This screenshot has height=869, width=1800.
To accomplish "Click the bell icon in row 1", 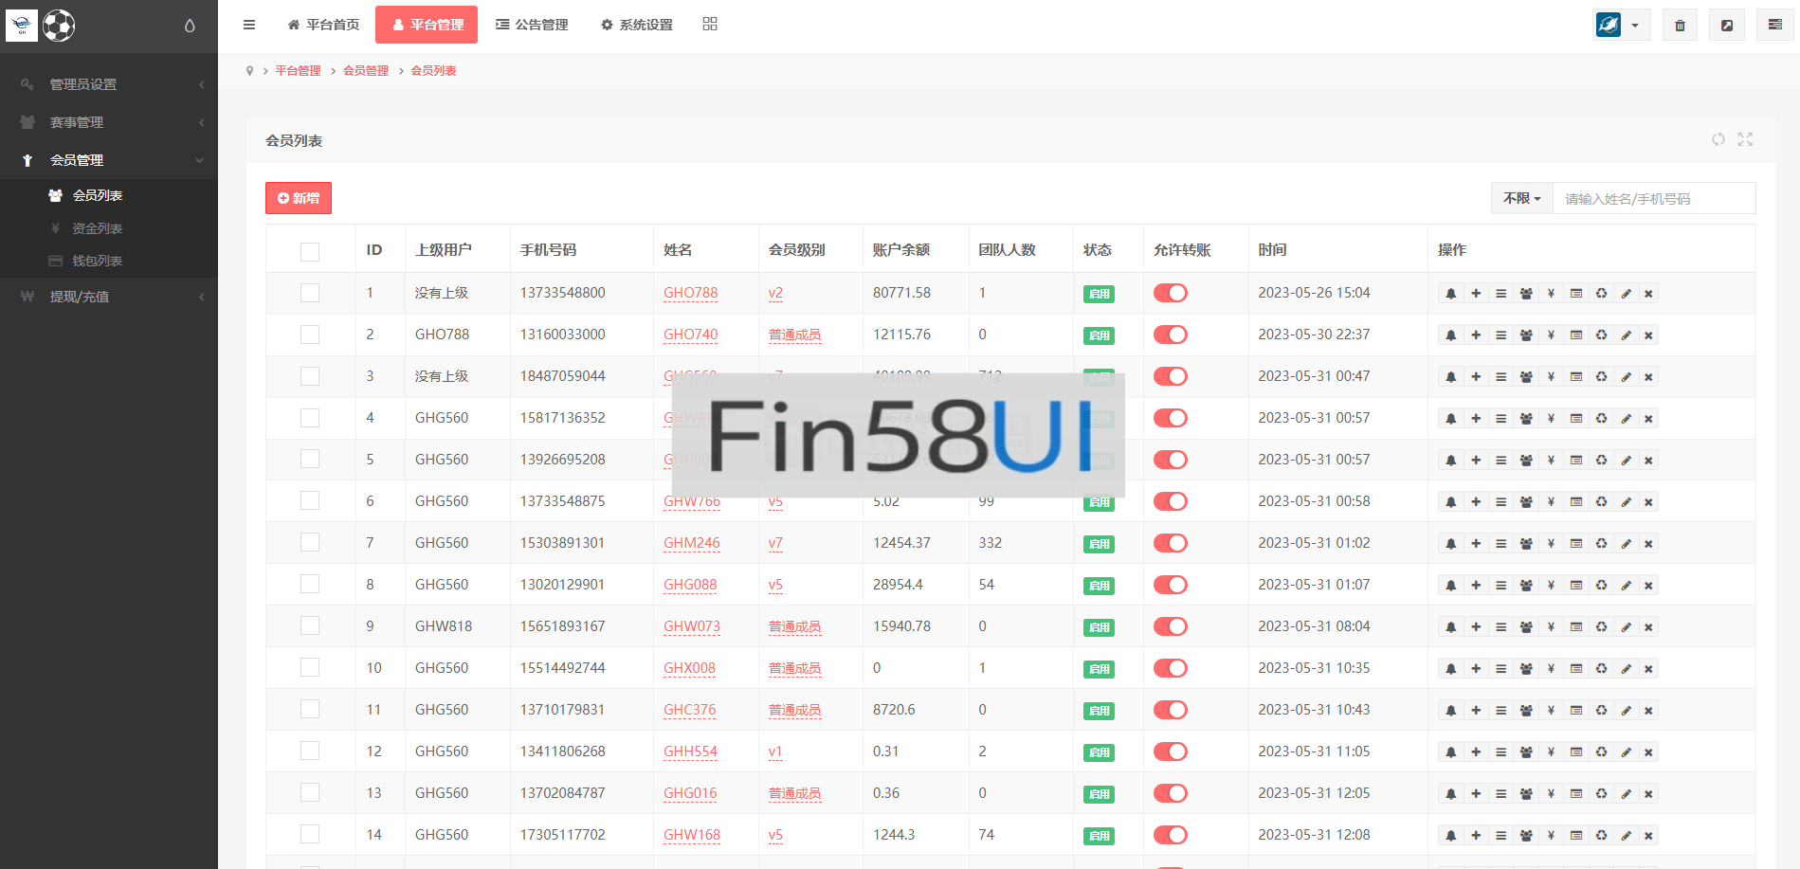I will point(1450,294).
